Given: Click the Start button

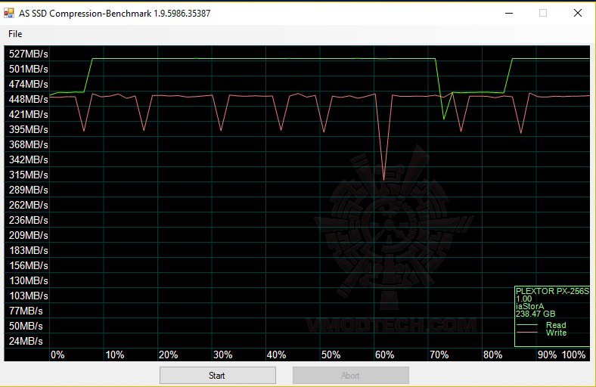Looking at the screenshot, I should 217,375.
